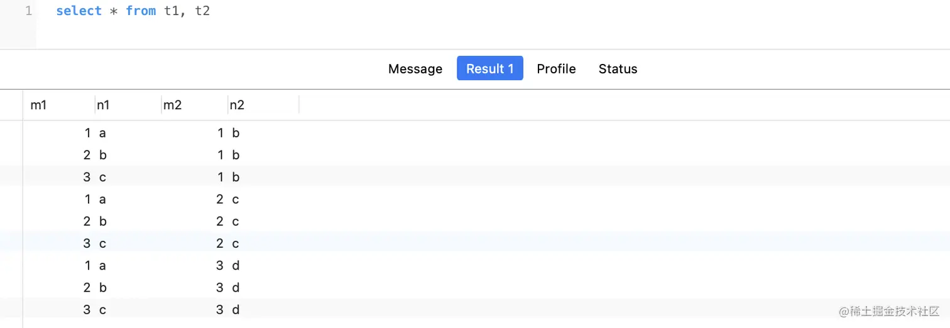Click the n1 column header
This screenshot has width=950, height=328.
click(x=128, y=105)
